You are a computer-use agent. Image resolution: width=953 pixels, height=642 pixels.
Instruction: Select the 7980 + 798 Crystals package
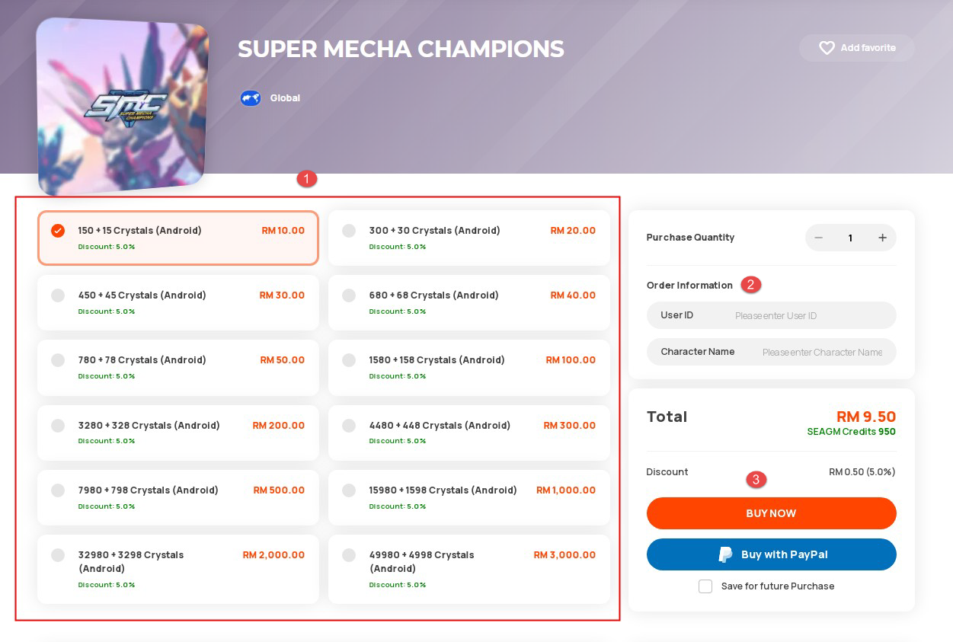coord(178,498)
